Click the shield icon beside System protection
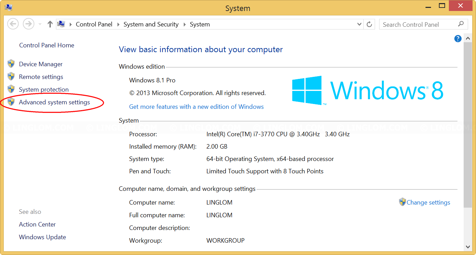Image resolution: width=476 pixels, height=255 pixels. coord(11,89)
